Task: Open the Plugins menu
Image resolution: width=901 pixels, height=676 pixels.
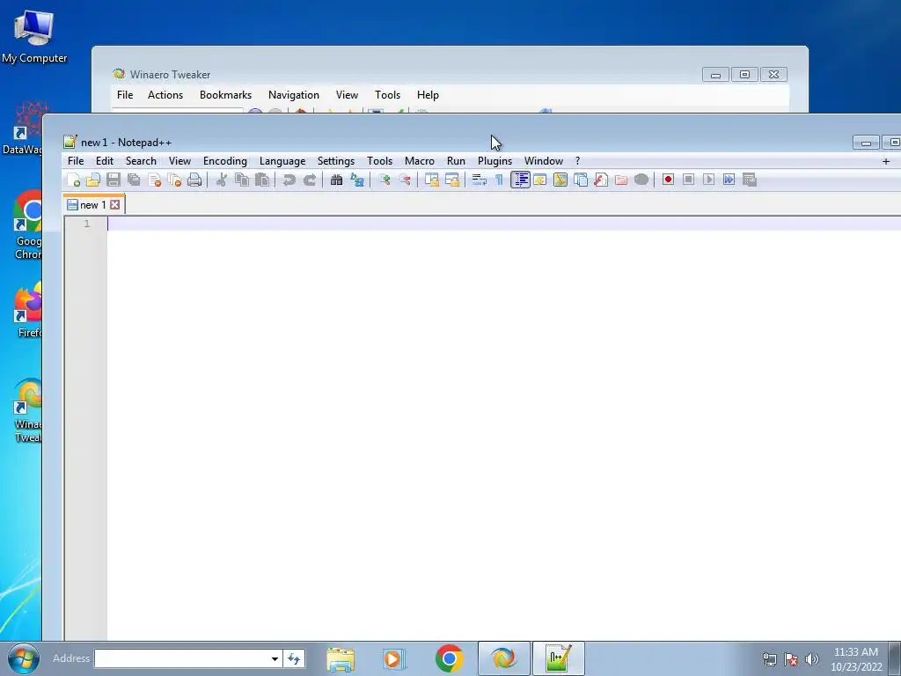Action: (494, 161)
